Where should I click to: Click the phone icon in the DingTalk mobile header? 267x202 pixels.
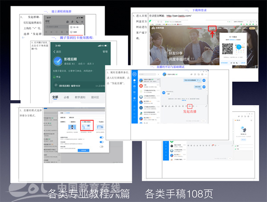tap(77, 22)
